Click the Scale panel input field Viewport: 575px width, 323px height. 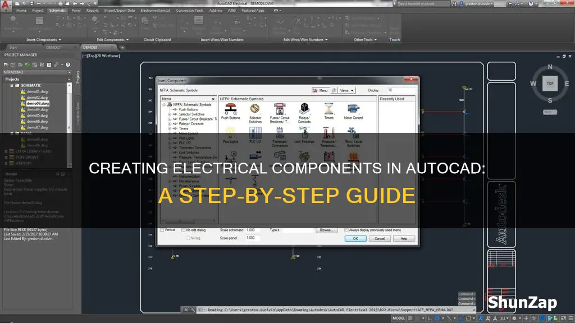253,238
